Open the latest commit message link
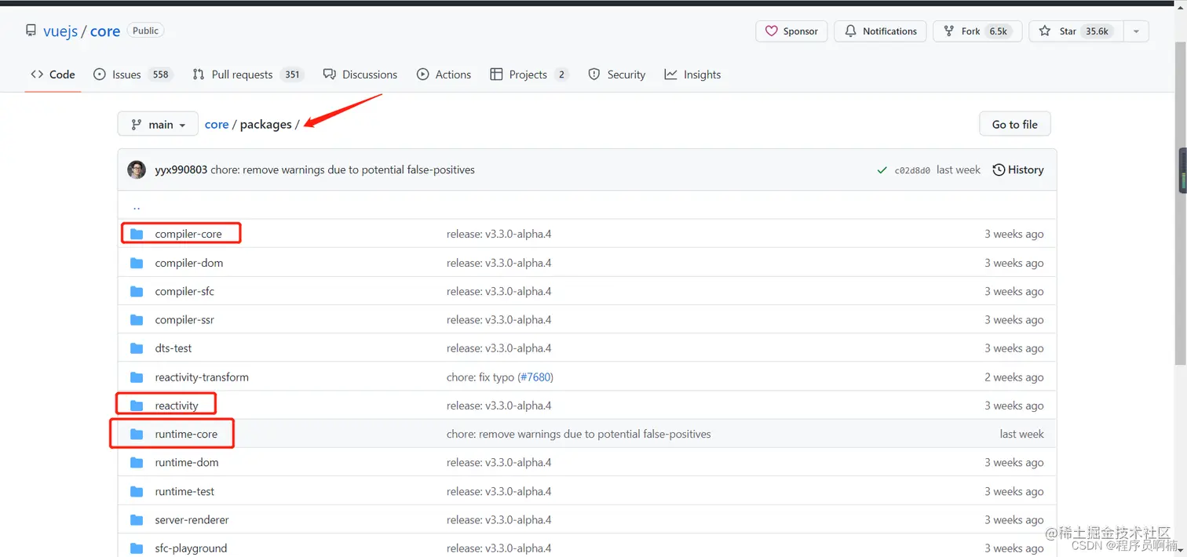 [x=342, y=169]
